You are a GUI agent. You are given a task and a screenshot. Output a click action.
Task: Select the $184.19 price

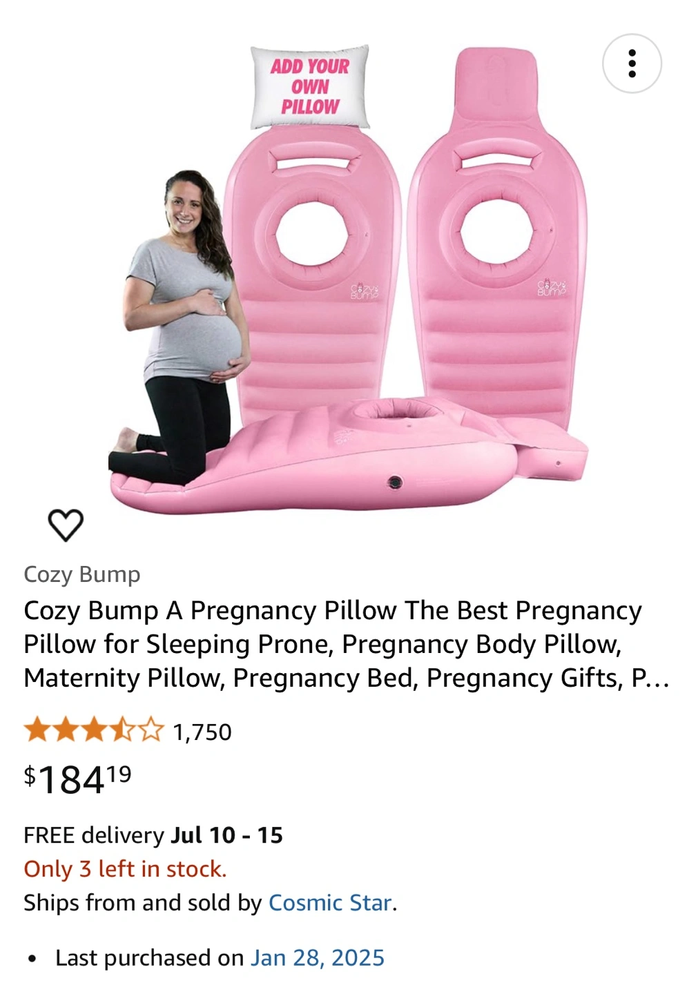[x=77, y=779]
